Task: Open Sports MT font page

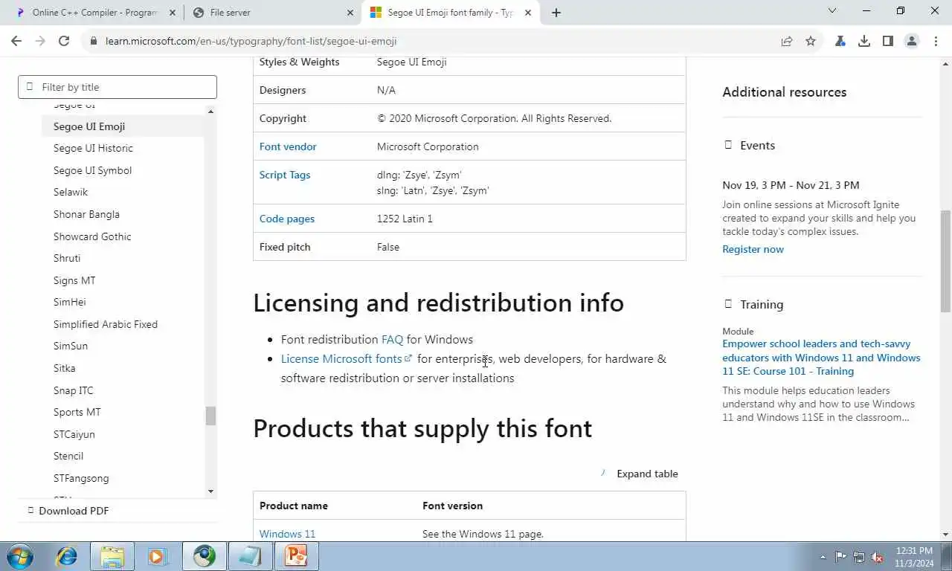Action: pyautogui.click(x=77, y=412)
